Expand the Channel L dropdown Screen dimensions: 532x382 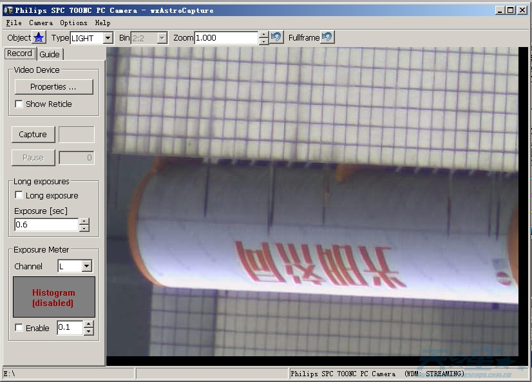click(87, 266)
